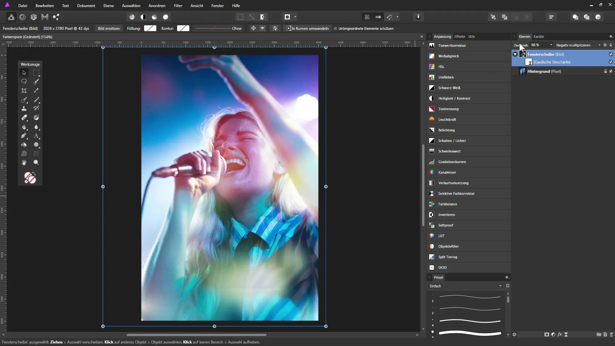Activate the Crop tool
The height and width of the screenshot is (346, 615).
pos(24,91)
